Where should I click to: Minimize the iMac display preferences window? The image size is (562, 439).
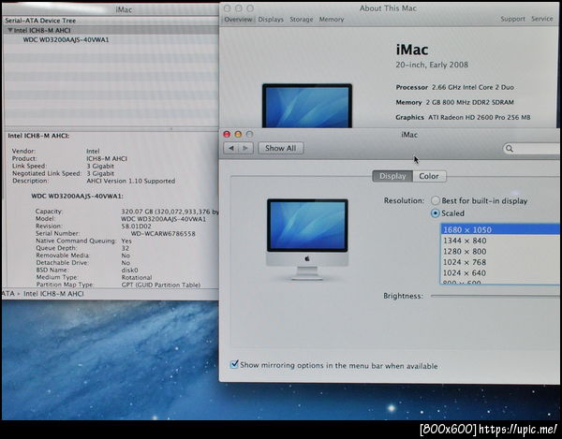pos(238,134)
